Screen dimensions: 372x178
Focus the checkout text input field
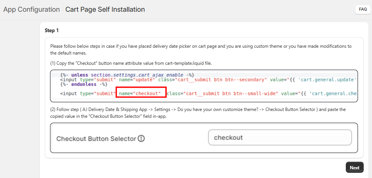[x=280, y=137]
